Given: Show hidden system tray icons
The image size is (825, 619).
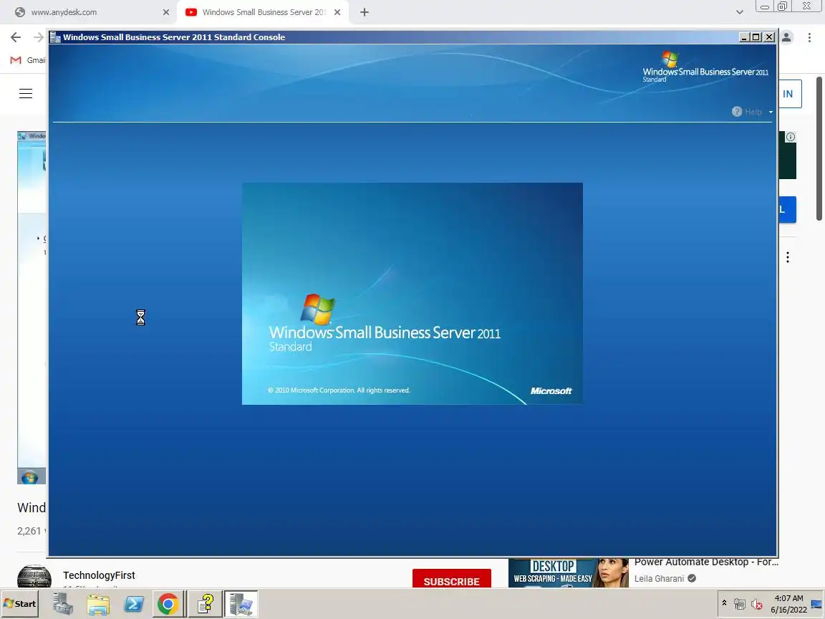Looking at the screenshot, I should pos(725,603).
